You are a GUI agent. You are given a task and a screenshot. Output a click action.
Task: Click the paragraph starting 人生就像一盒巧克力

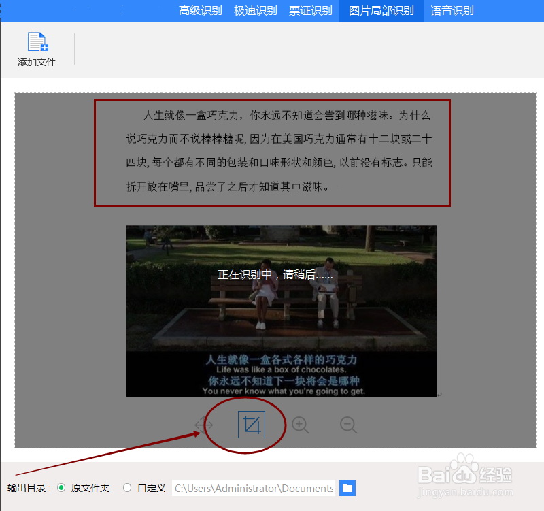[x=279, y=150]
